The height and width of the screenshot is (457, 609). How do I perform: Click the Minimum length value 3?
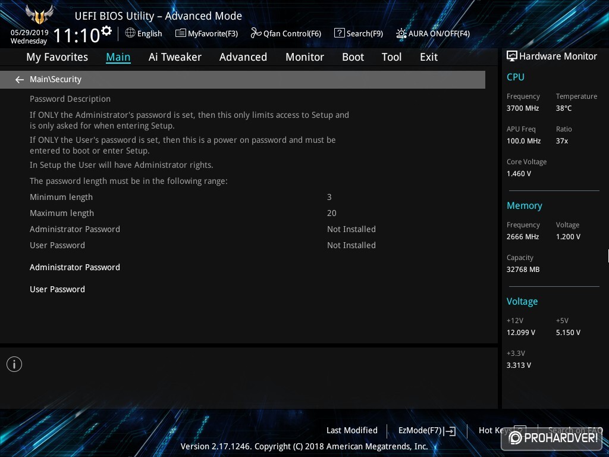click(329, 197)
